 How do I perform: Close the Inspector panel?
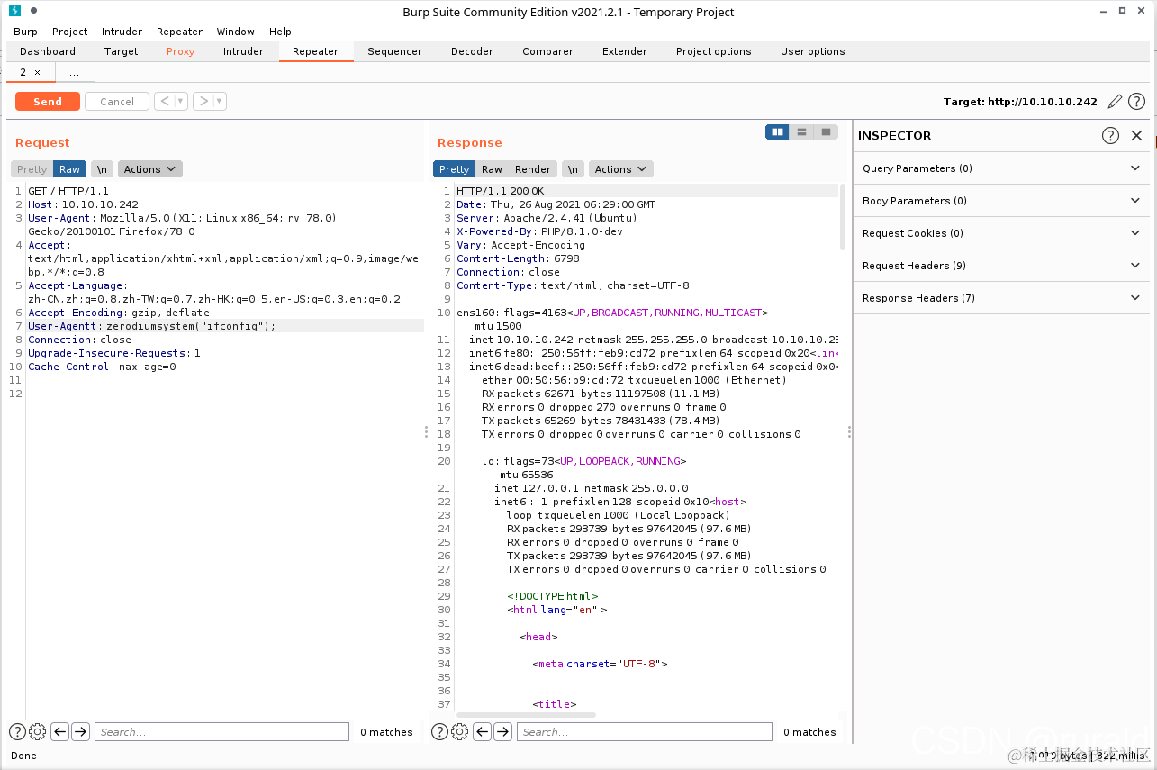pos(1136,135)
